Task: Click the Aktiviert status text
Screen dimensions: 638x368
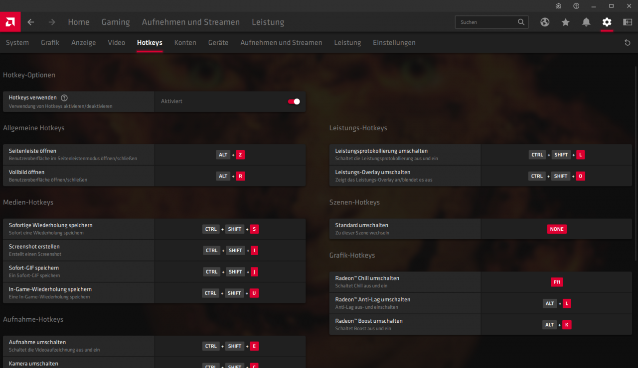Action: (171, 101)
